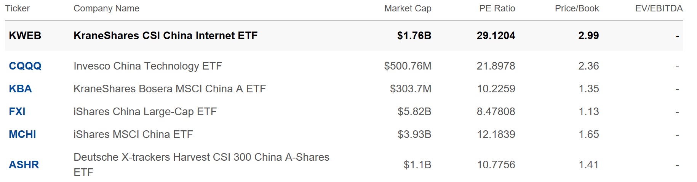Open the CQQQ ticker link

[x=25, y=66]
